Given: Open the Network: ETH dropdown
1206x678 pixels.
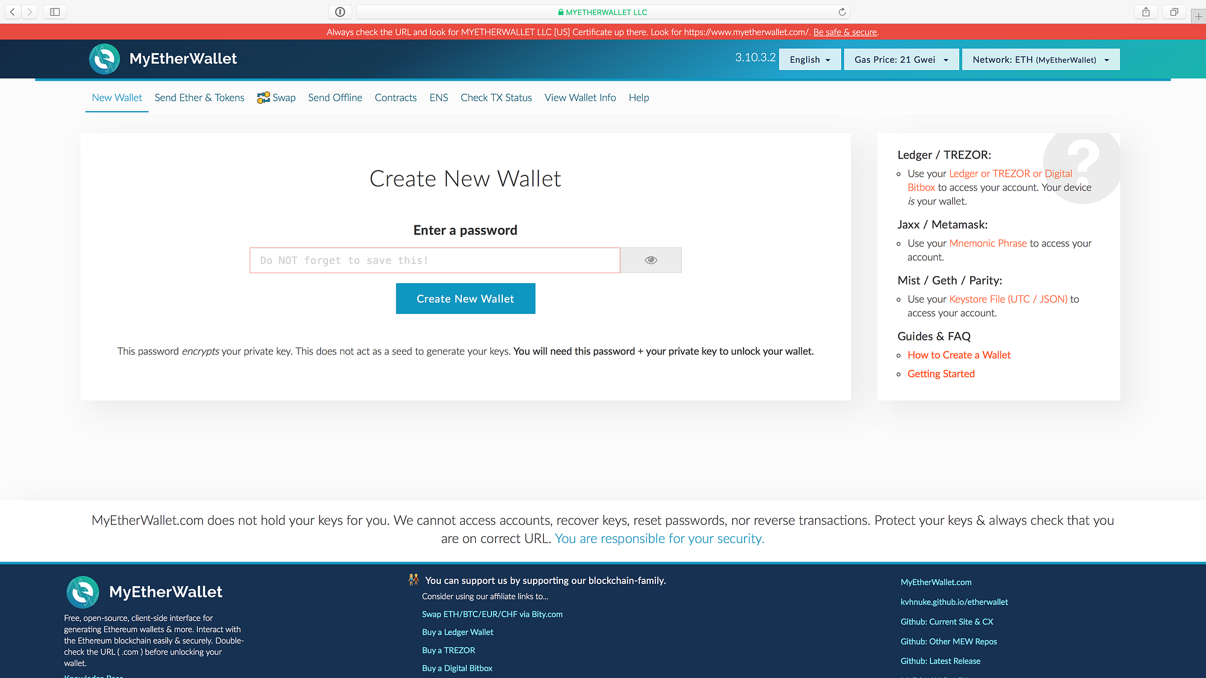Looking at the screenshot, I should coord(1041,60).
